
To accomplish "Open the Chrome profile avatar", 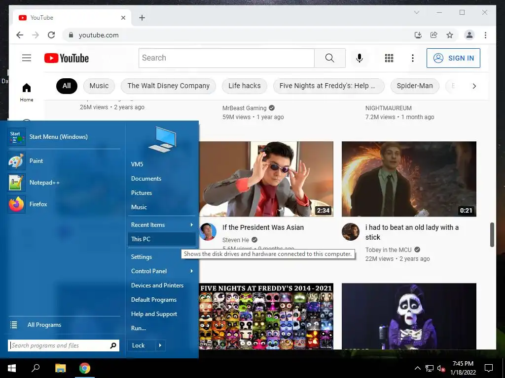I will (x=469, y=35).
